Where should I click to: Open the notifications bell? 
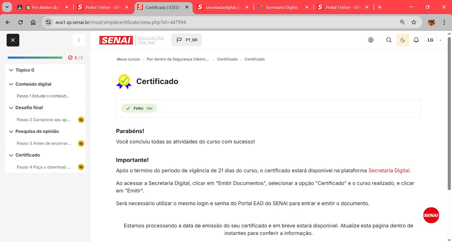point(416,40)
